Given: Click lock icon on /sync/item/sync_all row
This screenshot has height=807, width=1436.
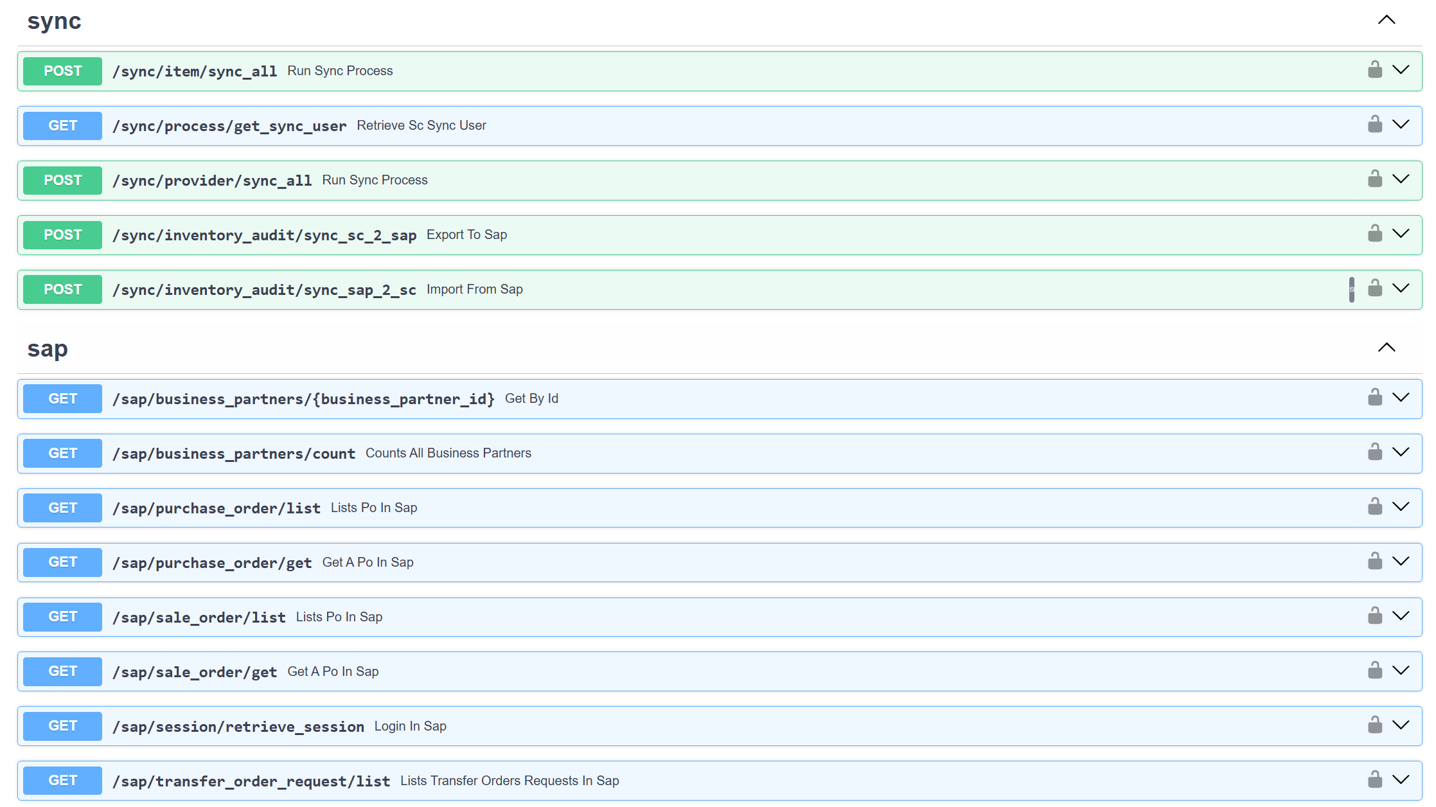Looking at the screenshot, I should [1374, 69].
